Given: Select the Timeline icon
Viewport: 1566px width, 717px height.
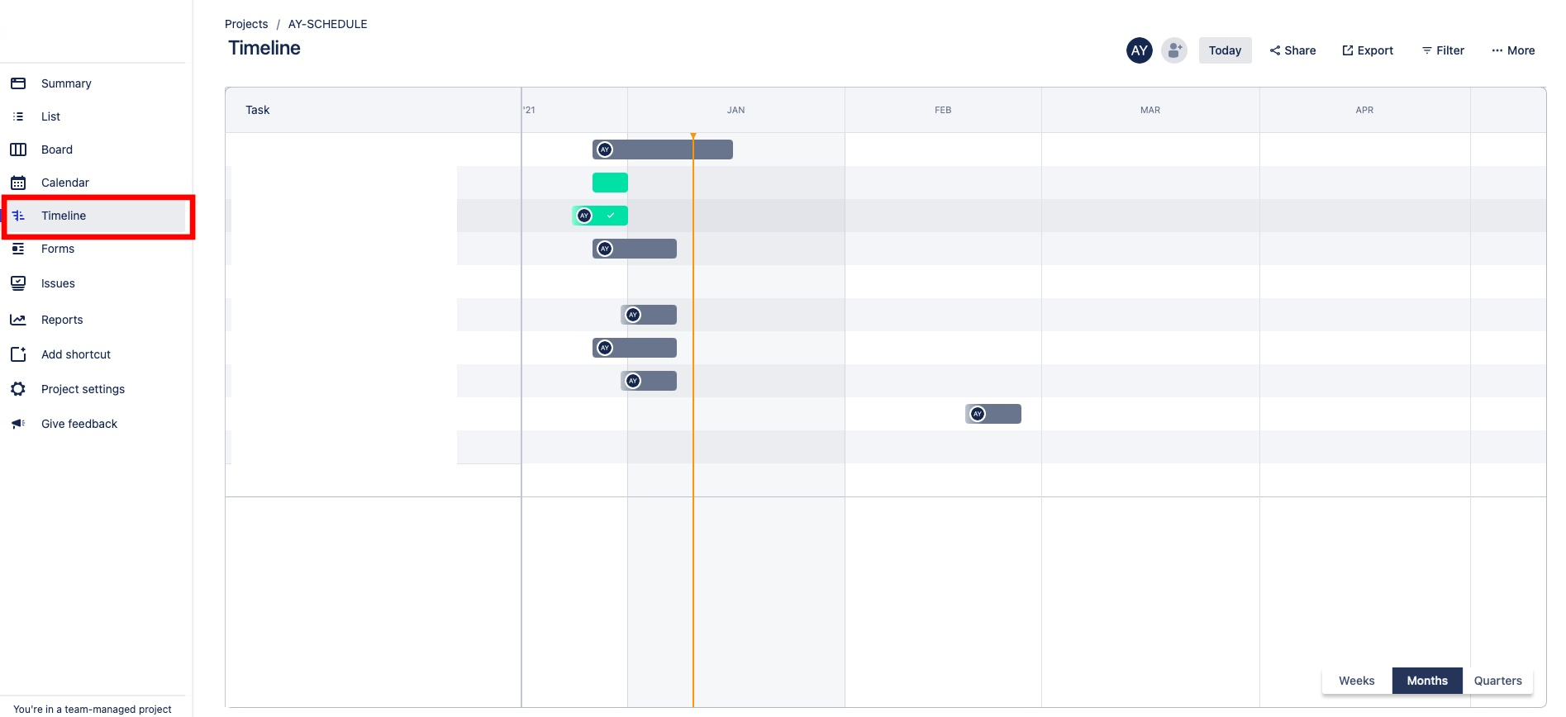Looking at the screenshot, I should [x=18, y=216].
